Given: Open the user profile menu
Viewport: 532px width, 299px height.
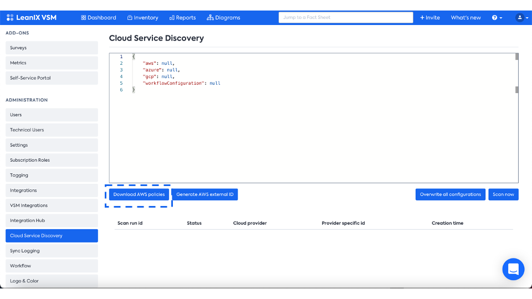Looking at the screenshot, I should 521,18.
